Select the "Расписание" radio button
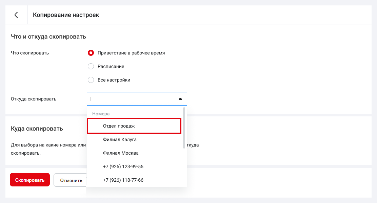The width and height of the screenshot is (377, 203). (91, 66)
